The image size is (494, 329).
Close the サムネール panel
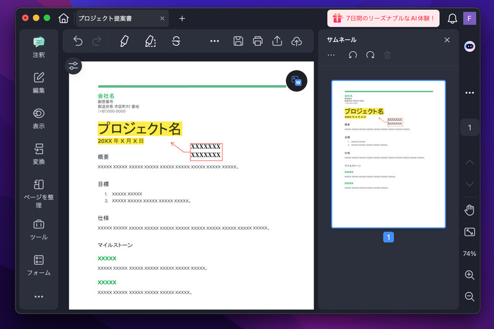click(447, 40)
